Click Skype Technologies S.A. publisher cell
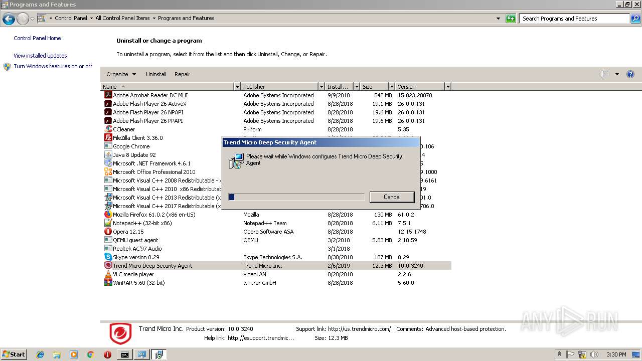Image resolution: width=642 pixels, height=361 pixels. (x=273, y=257)
